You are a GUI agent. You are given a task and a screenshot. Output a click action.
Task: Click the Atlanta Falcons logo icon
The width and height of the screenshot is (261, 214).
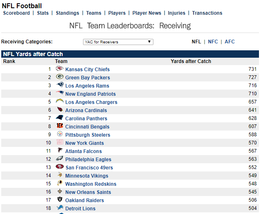(60, 150)
